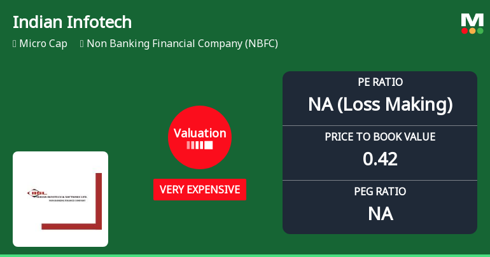Select the Micro Cap label

pos(43,44)
